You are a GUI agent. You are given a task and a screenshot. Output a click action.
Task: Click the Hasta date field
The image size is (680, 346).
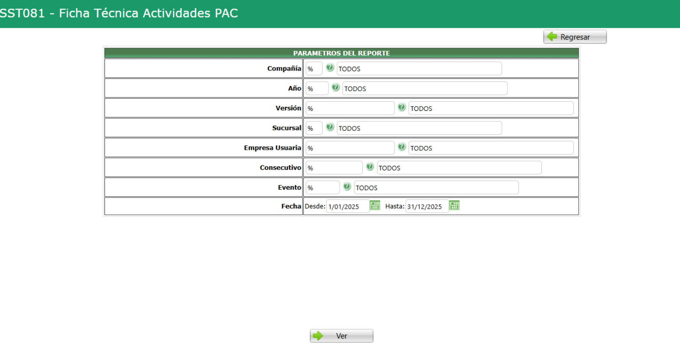coord(427,207)
